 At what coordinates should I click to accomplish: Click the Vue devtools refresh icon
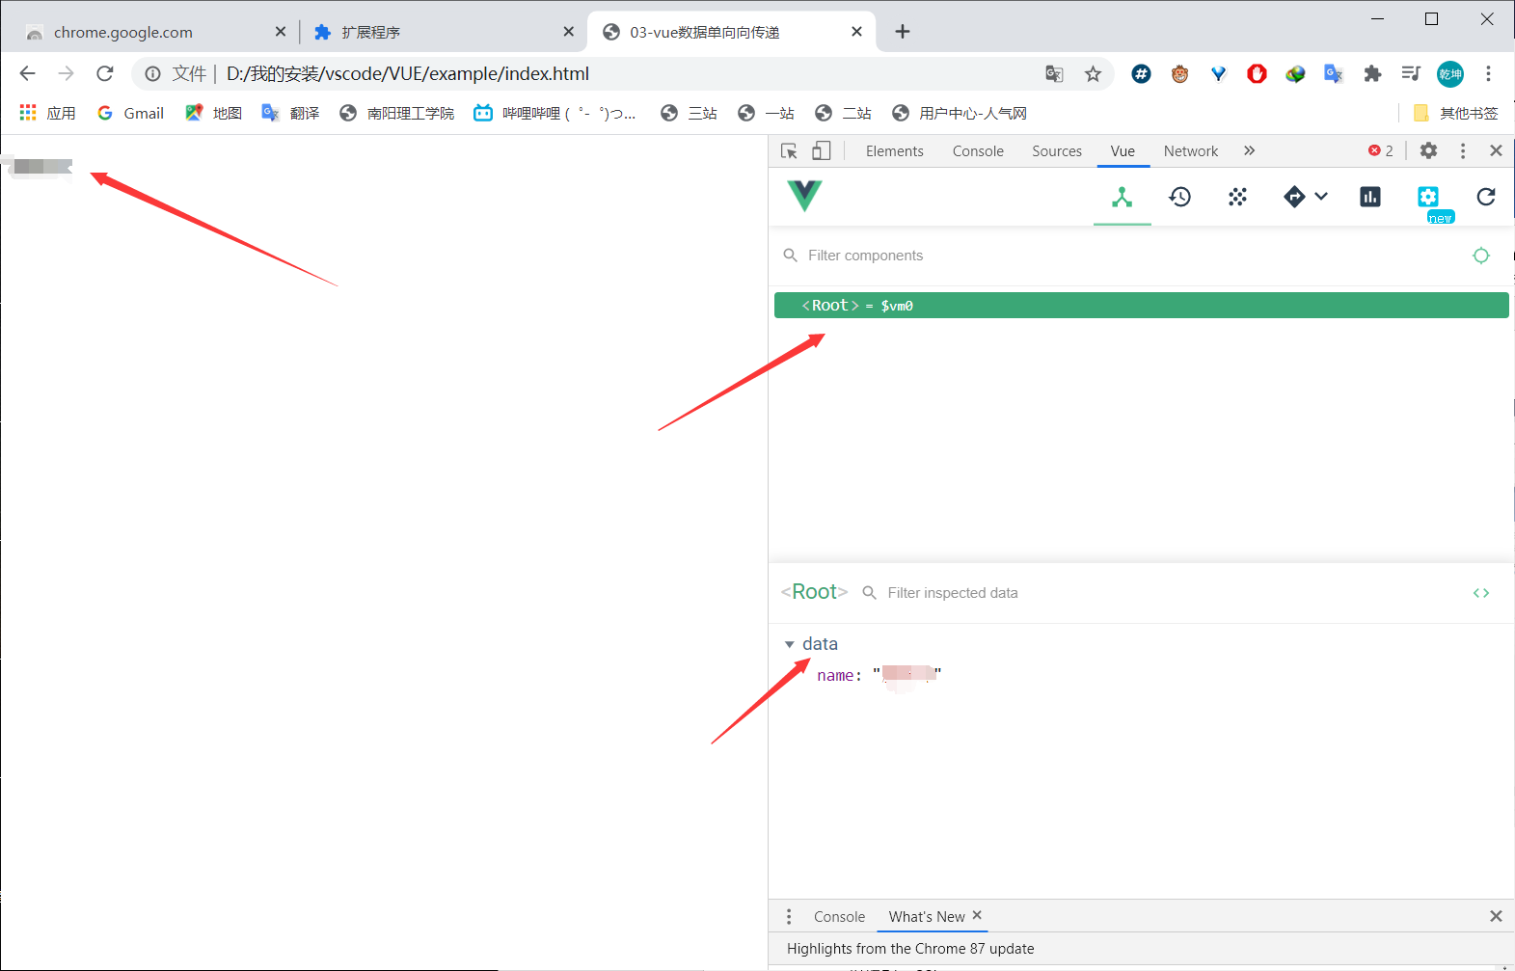coord(1486,197)
